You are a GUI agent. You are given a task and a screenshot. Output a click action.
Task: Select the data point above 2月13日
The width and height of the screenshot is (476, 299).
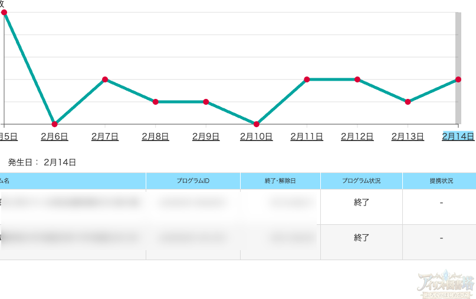pyautogui.click(x=408, y=102)
